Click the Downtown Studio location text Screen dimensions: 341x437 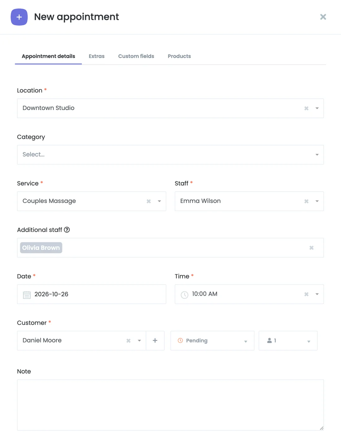tap(48, 108)
